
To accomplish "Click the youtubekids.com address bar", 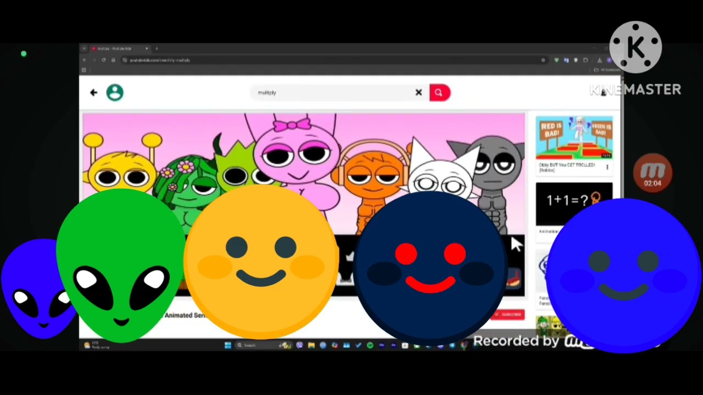I will coord(335,60).
